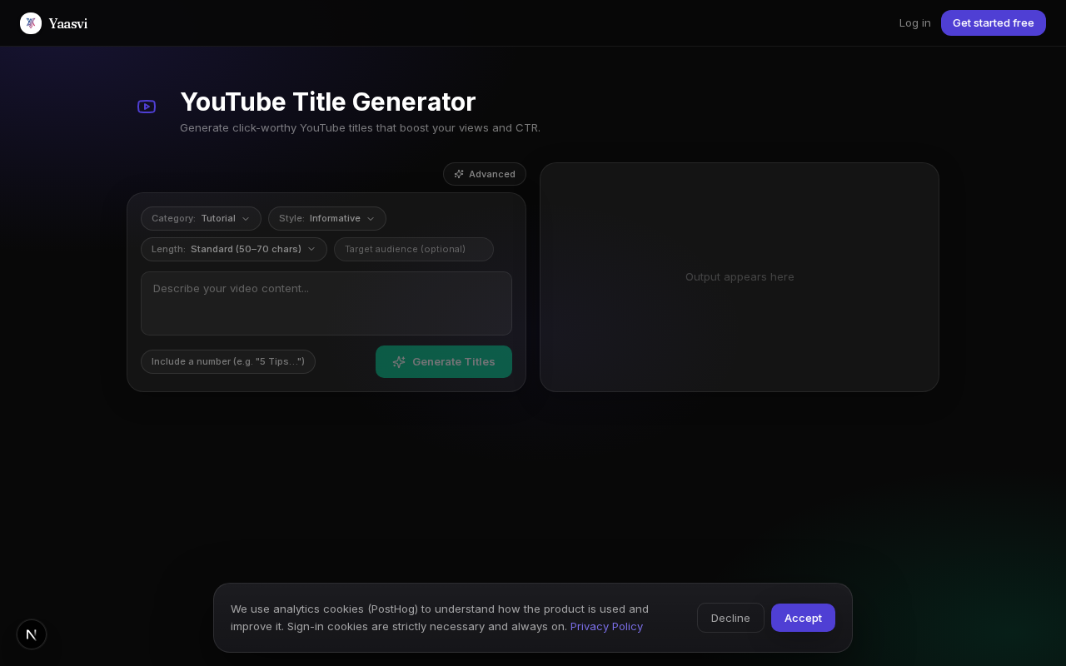1066x666 pixels.
Task: Click the Output appears here panel
Action: click(x=740, y=277)
